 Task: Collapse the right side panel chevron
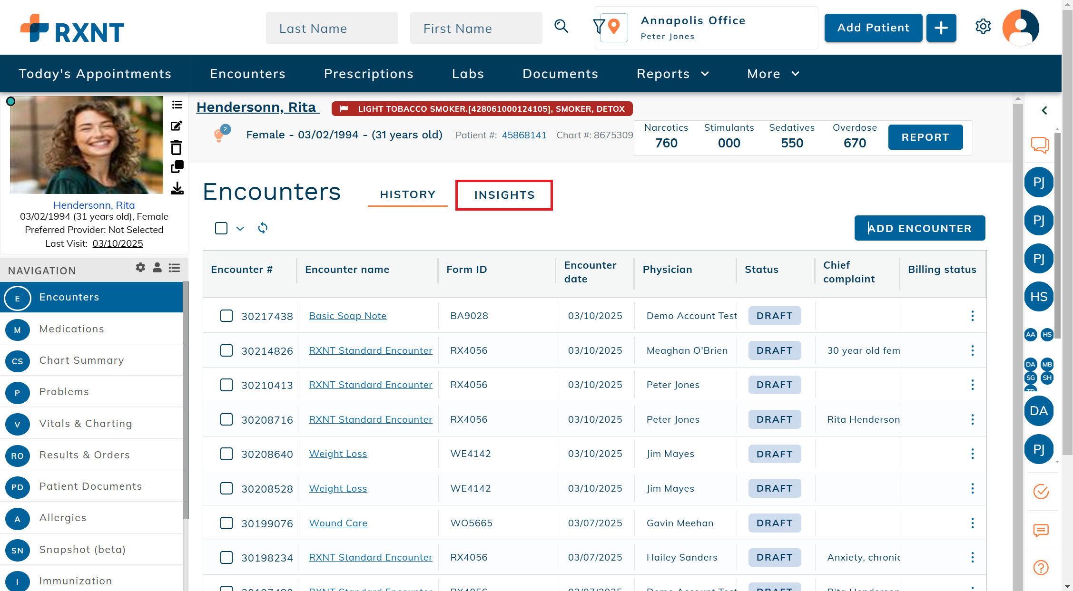tap(1044, 110)
